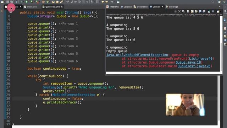Open the Problems view tab
This screenshot has height=128, width=227.
(114, 7)
